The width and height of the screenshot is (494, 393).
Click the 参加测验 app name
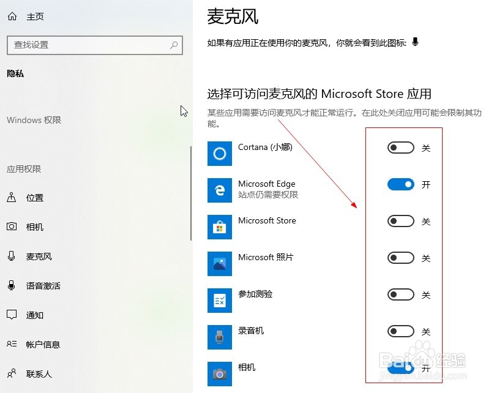pos(255,294)
